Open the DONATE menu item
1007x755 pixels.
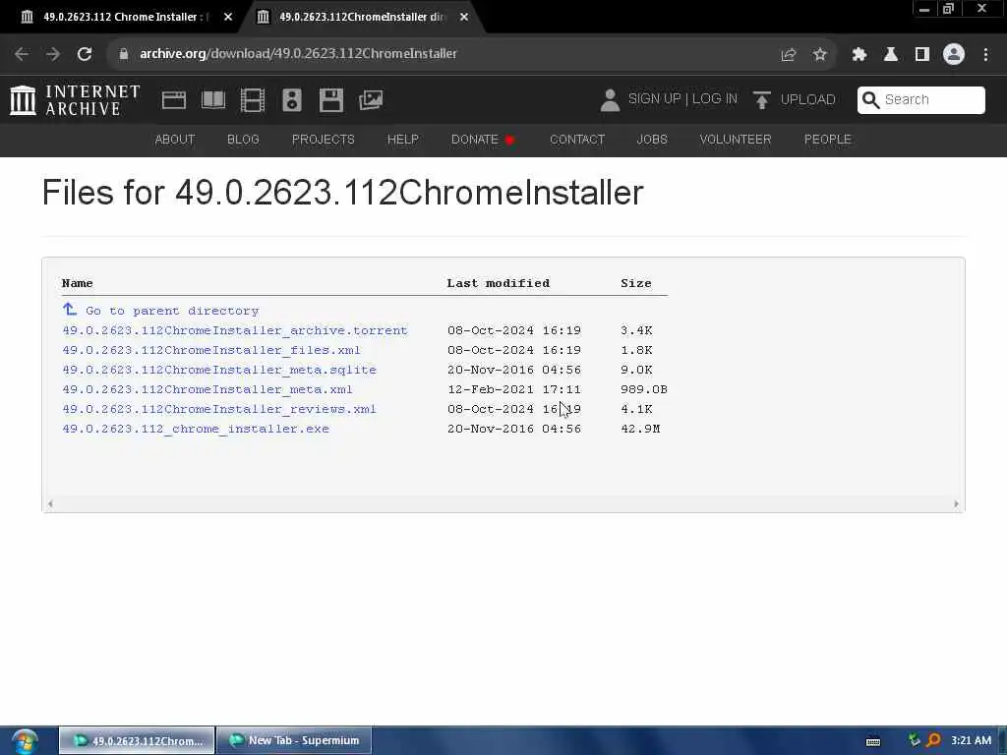click(483, 140)
